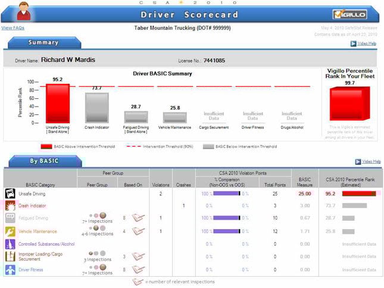Click the gray legend swatch for Below Threshold
Image resolution: width=384 pixels, height=288 pixels.
click(208, 146)
